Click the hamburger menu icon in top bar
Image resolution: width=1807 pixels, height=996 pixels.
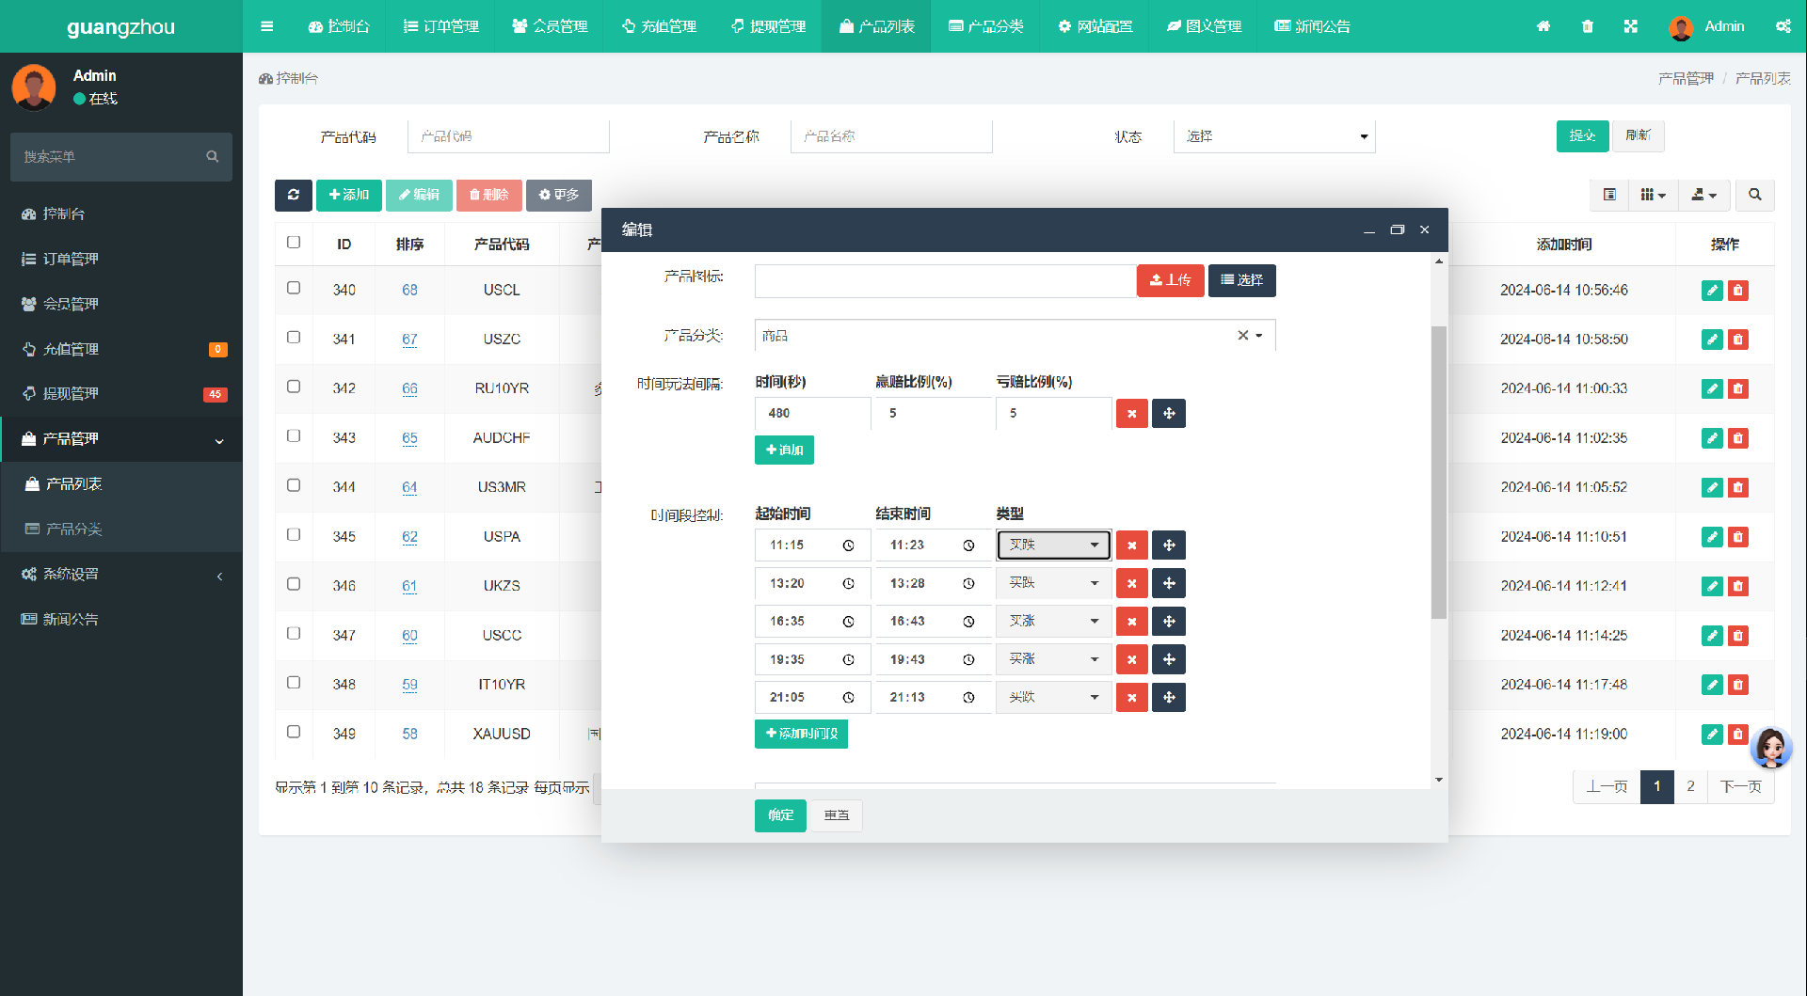click(267, 26)
